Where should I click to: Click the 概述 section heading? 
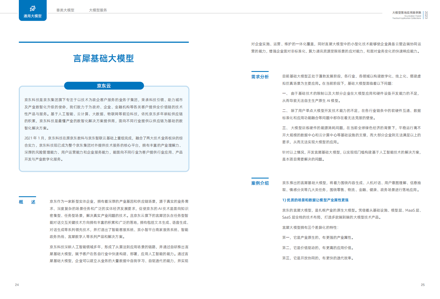click(x=27, y=202)
